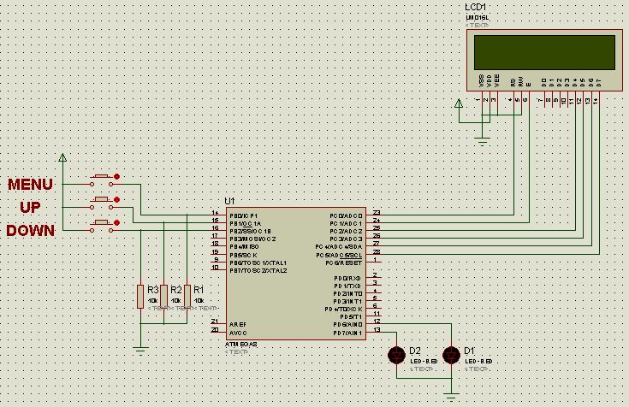This screenshot has width=629, height=407.
Task: Click the AREF pin label on U1
Action: tap(238, 324)
